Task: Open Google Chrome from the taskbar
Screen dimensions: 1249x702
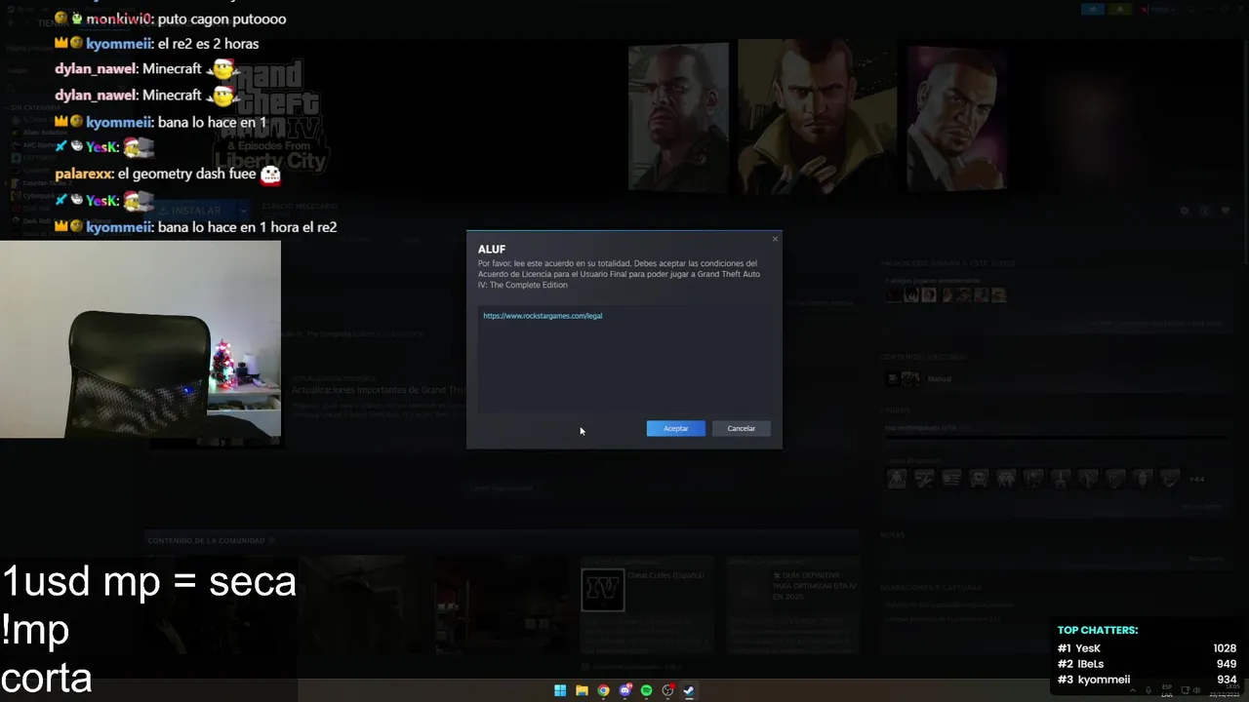Action: pos(603,690)
